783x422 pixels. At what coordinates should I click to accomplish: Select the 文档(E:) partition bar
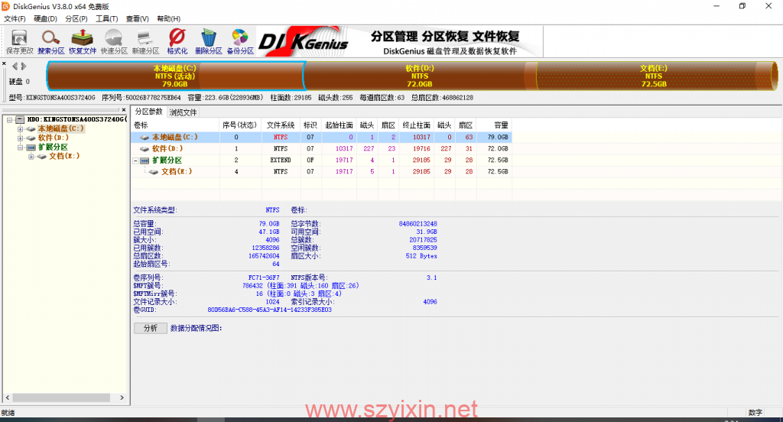(654, 76)
